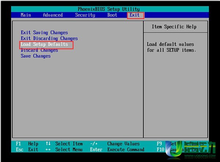The width and height of the screenshot is (220, 162).
Task: Click the Change Values key hint
Action: click(123, 144)
